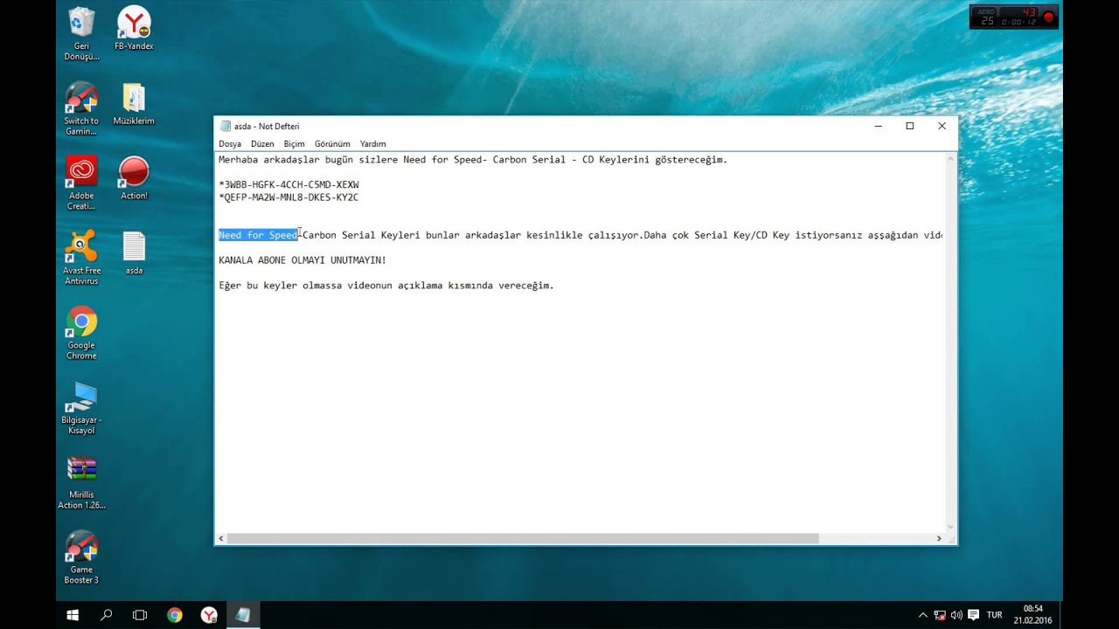
Task: Select the Google Chrome desktop shortcut
Action: [x=81, y=333]
